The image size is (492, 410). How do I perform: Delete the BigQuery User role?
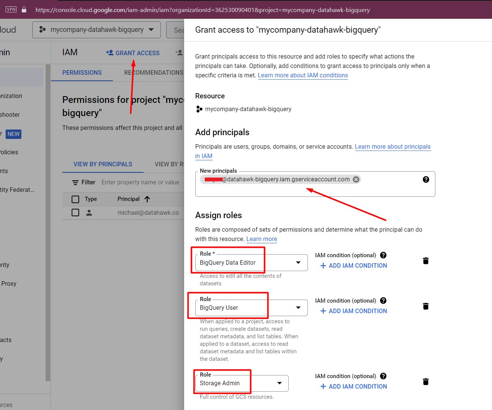click(x=426, y=306)
